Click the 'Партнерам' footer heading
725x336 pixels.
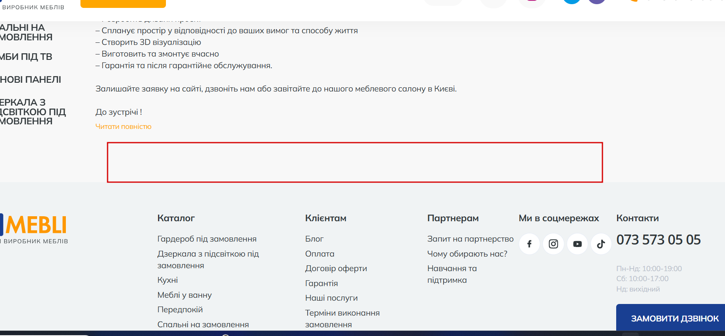(x=453, y=218)
